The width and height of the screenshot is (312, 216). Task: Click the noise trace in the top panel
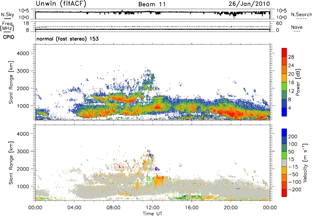152,12
